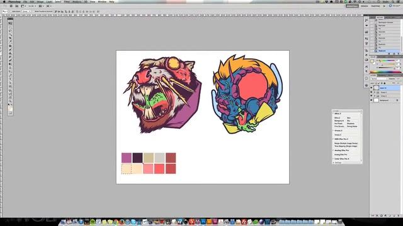Open the Character panel icon in the dock strip
The height and width of the screenshot is (226, 403).
tap(366, 67)
